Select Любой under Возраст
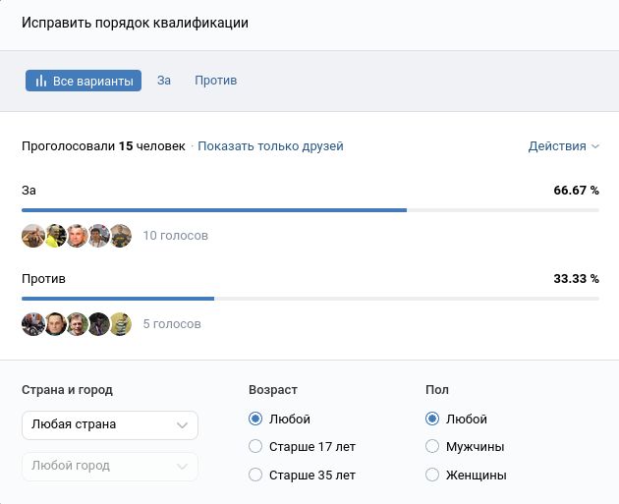 click(256, 419)
